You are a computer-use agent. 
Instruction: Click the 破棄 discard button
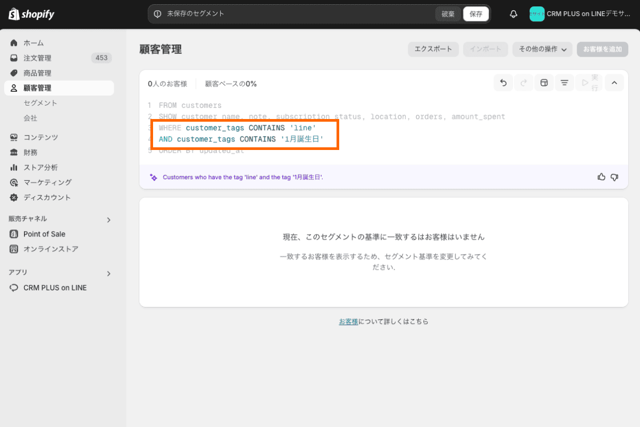[x=448, y=14]
